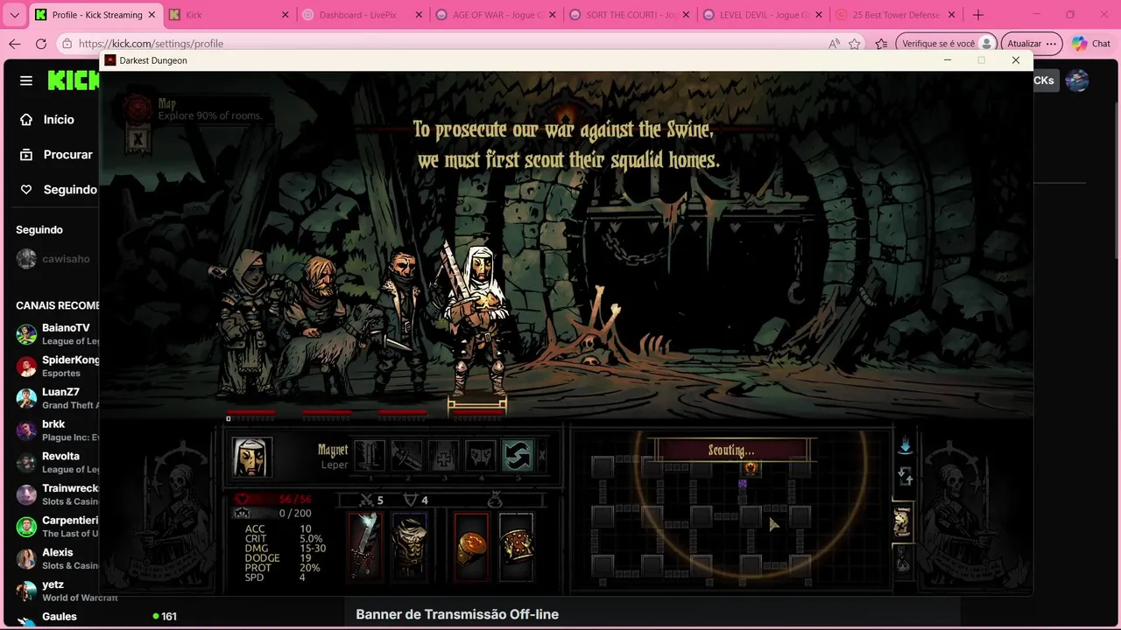Open brkk recommended channel
The height and width of the screenshot is (630, 1121).
point(56,430)
